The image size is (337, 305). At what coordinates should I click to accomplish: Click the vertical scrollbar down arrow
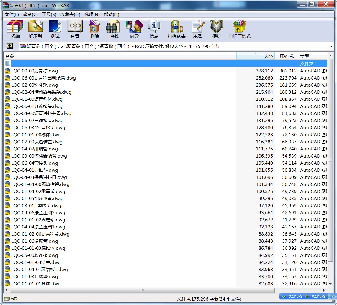pyautogui.click(x=331, y=284)
